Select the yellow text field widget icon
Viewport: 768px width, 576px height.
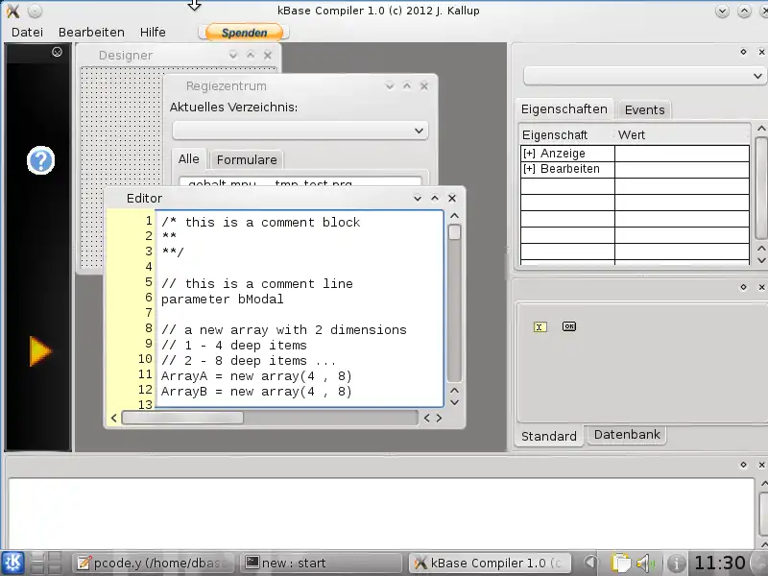(540, 327)
